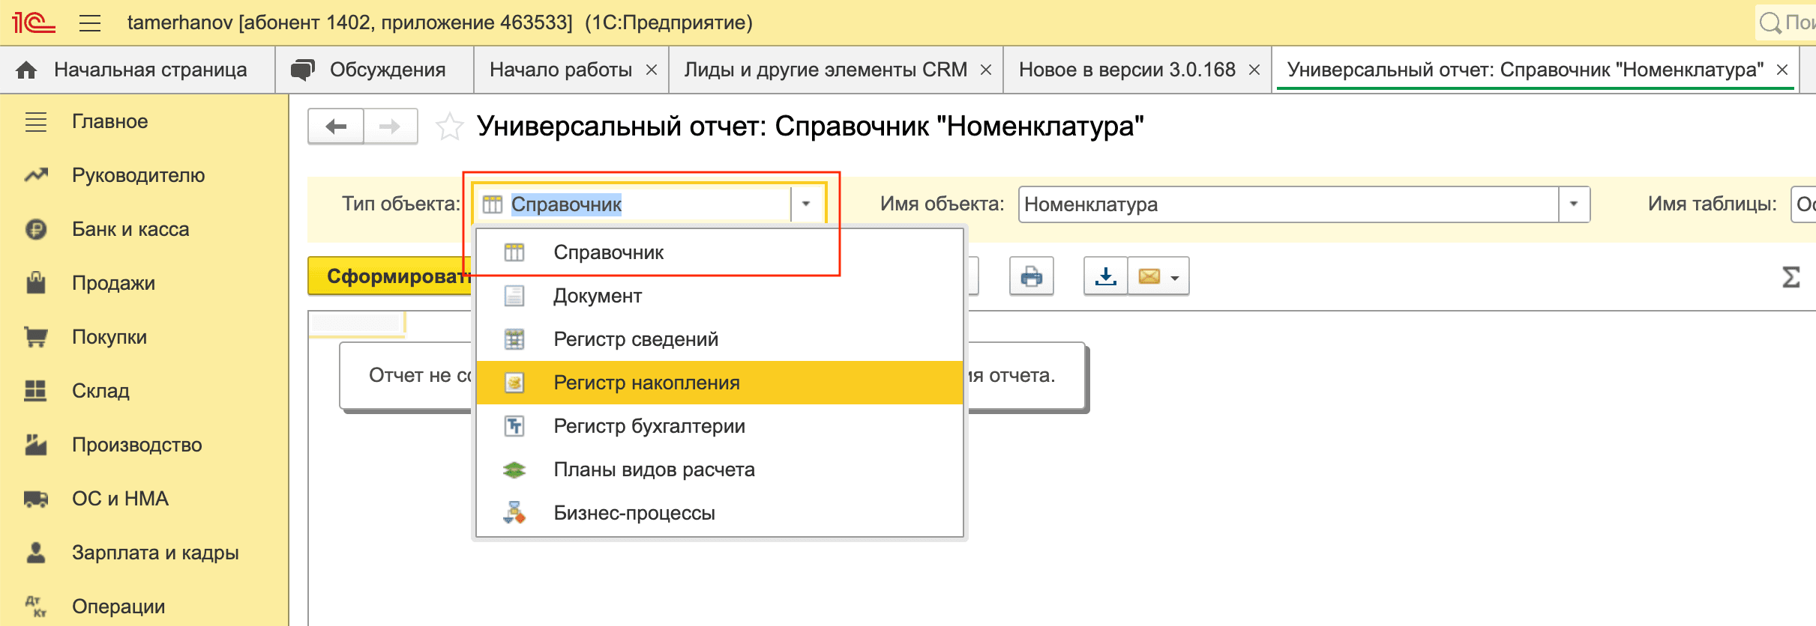The height and width of the screenshot is (626, 1816).
Task: Open the ОС и НМА section
Action: point(120,499)
